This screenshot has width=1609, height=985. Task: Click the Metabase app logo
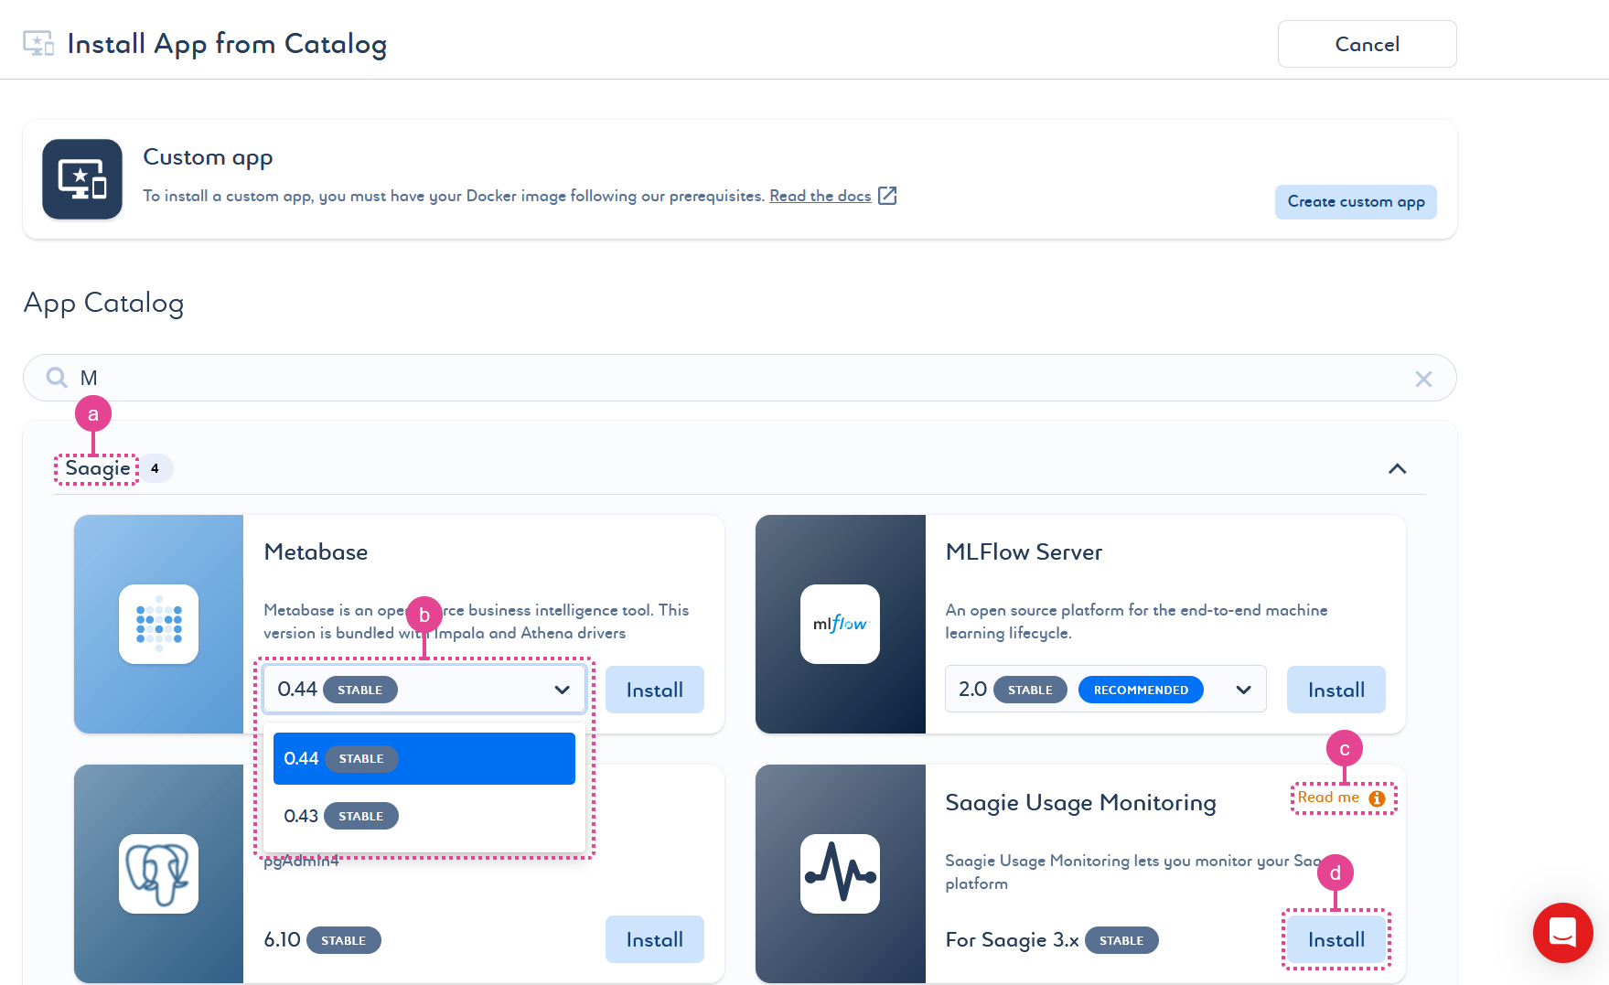tap(158, 624)
